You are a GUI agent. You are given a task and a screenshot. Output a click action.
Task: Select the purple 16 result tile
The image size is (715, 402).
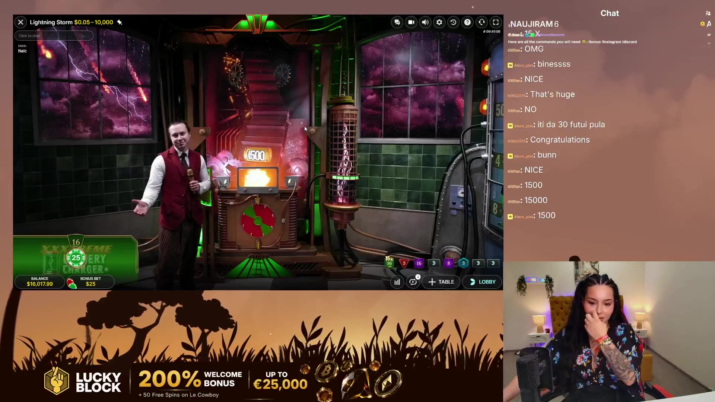coord(419,263)
